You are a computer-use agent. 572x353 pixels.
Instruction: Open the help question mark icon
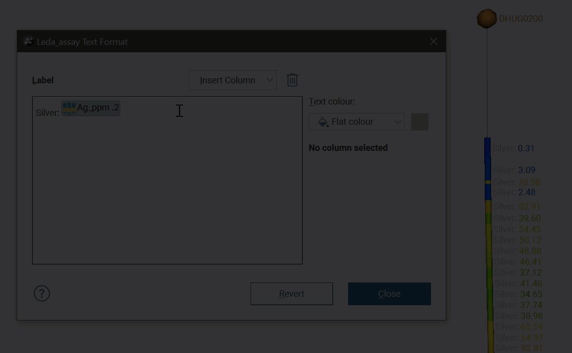click(42, 293)
